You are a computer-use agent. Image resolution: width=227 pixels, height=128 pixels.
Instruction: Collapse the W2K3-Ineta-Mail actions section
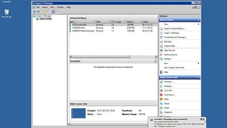click(x=198, y=78)
